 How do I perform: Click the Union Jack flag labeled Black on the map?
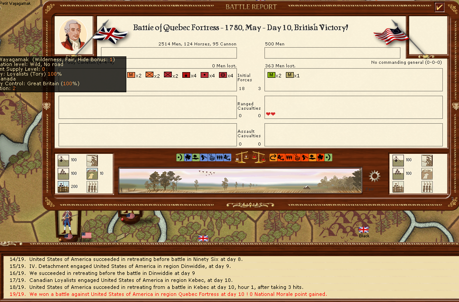[x=363, y=229]
